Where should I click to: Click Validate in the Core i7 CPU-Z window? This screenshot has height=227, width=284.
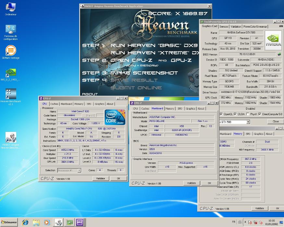101,178
